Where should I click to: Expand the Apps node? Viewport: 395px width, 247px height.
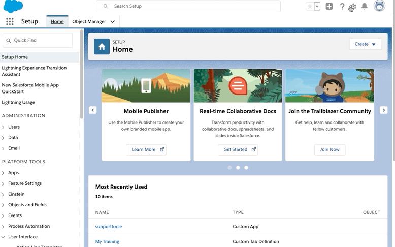(3, 173)
